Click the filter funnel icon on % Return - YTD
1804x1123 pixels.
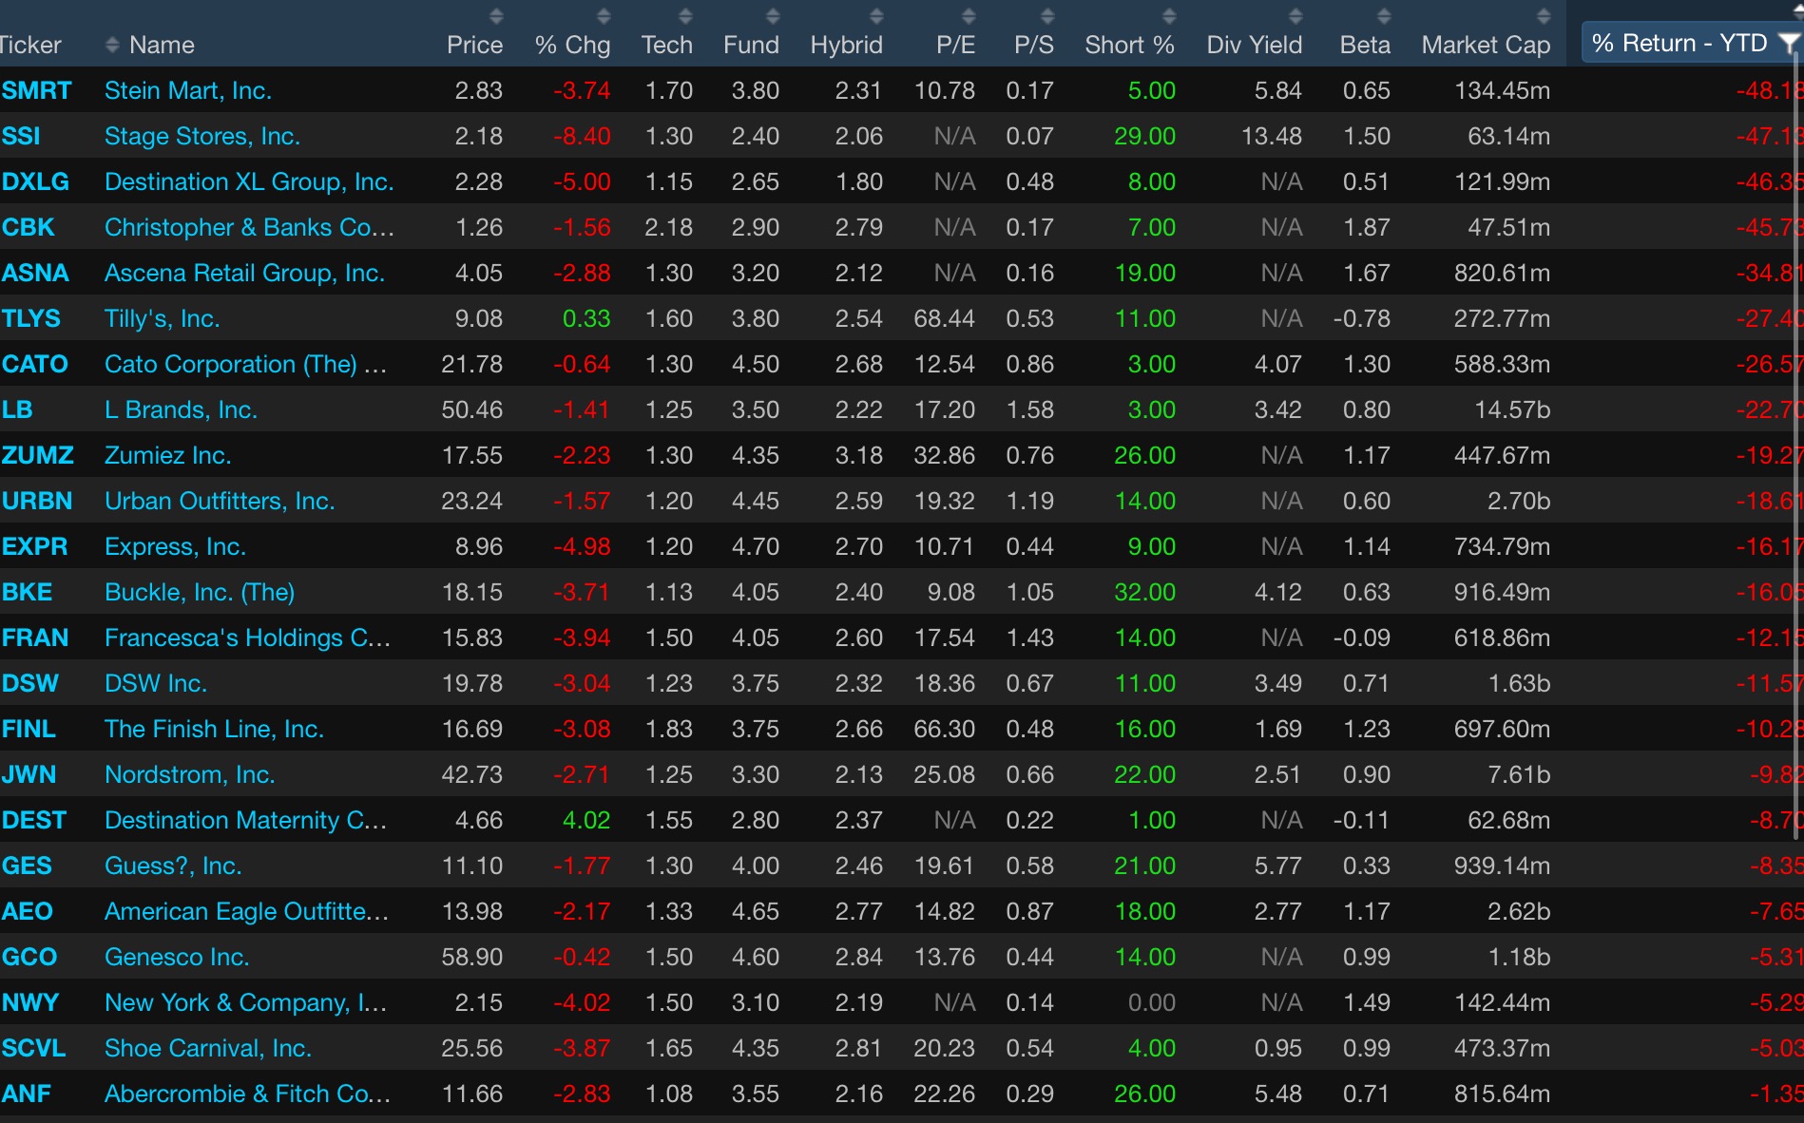pyautogui.click(x=1789, y=43)
